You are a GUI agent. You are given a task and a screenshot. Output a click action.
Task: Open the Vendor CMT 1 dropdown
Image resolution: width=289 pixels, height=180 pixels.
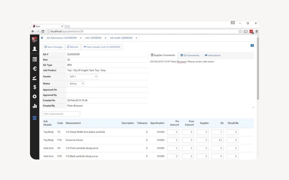tap(82, 77)
